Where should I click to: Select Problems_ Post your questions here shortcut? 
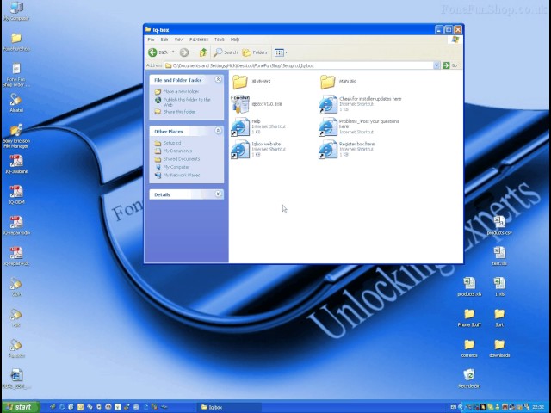click(x=359, y=126)
